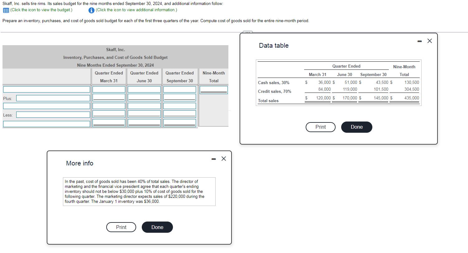Select the label field below the Plus row

pos(46,106)
